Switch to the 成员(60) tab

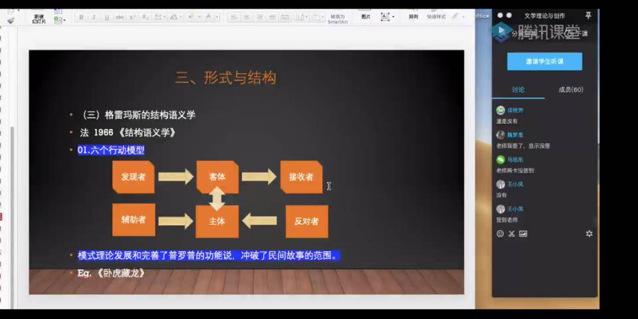point(570,90)
